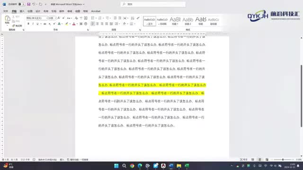This screenshot has height=170, width=303.
Task: Open the Layout ribbon tab
Action: pyautogui.click(x=46, y=11)
